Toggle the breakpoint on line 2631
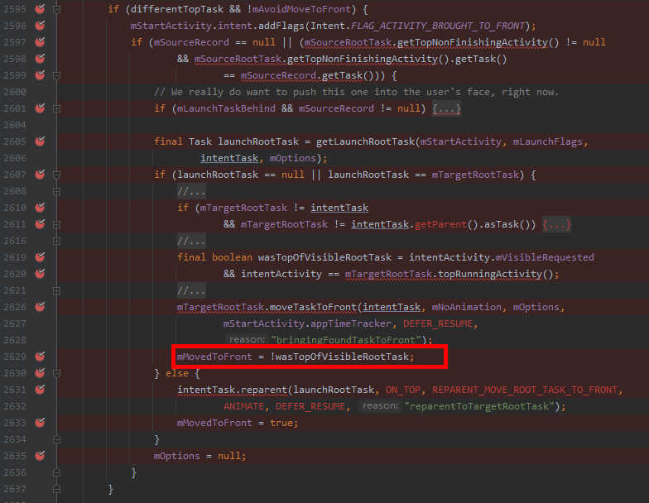This screenshot has width=649, height=503. click(40, 389)
